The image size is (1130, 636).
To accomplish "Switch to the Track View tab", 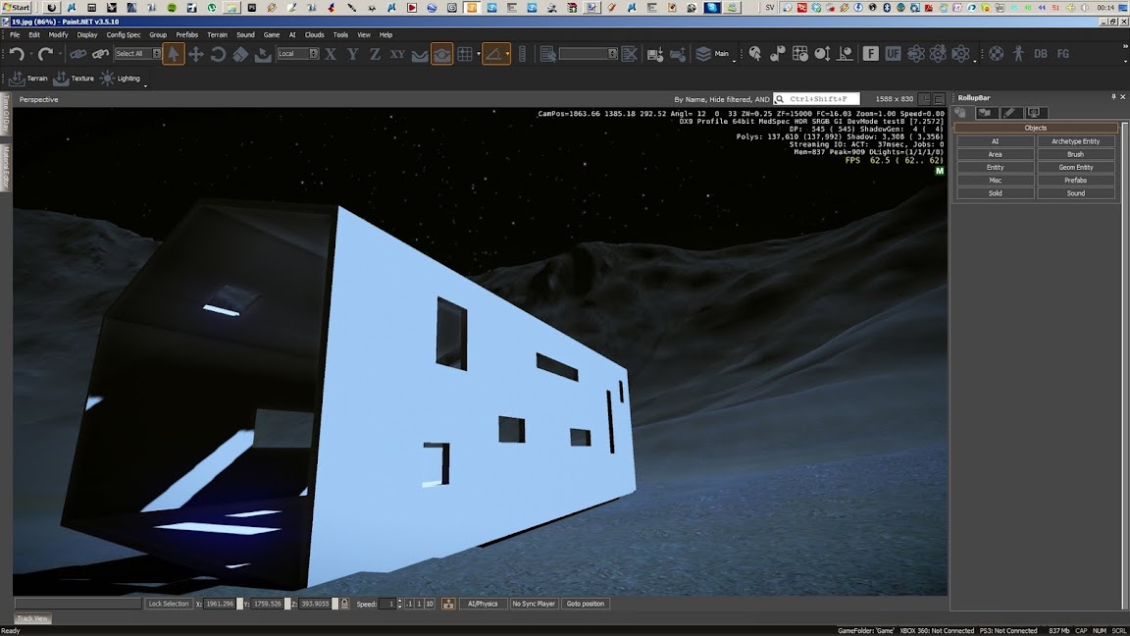I will click(32, 618).
